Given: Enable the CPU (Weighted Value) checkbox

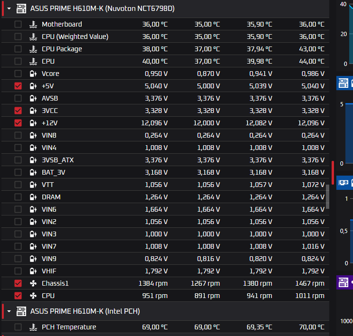Looking at the screenshot, I should pyautogui.click(x=18, y=37).
